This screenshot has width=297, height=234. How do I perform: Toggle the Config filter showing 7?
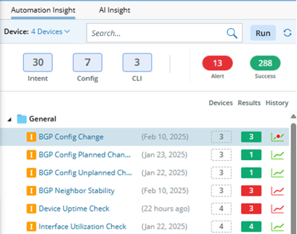87,62
